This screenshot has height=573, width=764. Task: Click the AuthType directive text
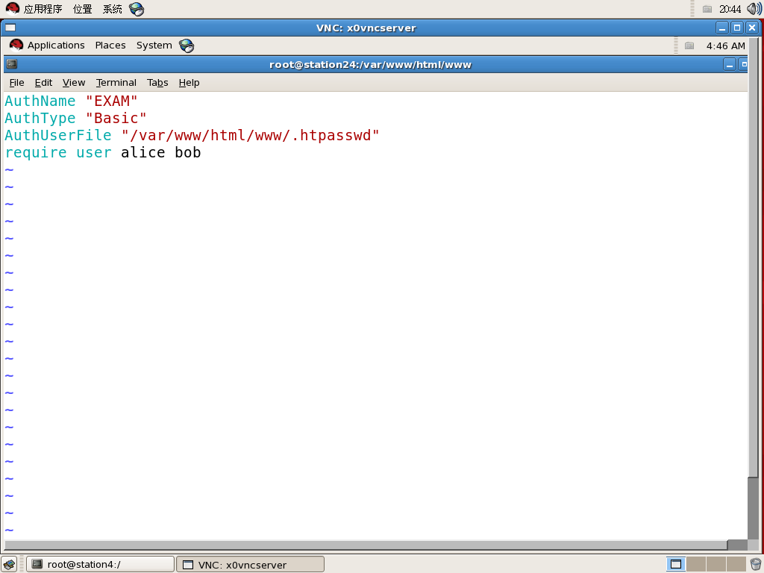[x=40, y=118]
